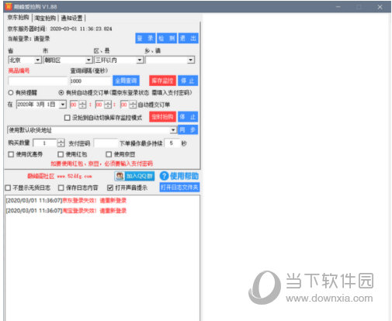Click 停止 beside the 库存监控 button

(188, 81)
